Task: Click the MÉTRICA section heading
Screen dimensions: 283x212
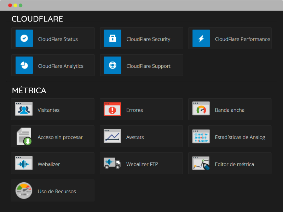Action: (x=29, y=90)
